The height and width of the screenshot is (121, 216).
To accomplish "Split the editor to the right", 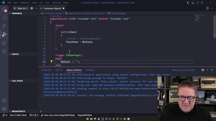I will point(207,8).
